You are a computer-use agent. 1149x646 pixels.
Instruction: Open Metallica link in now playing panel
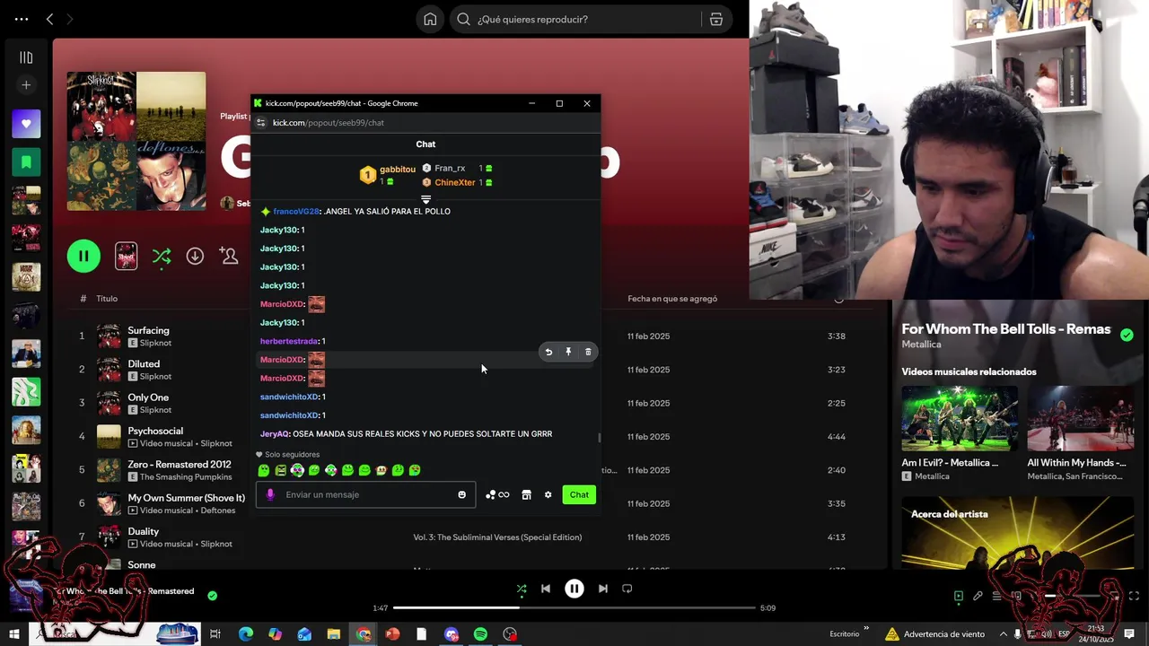[921, 345]
